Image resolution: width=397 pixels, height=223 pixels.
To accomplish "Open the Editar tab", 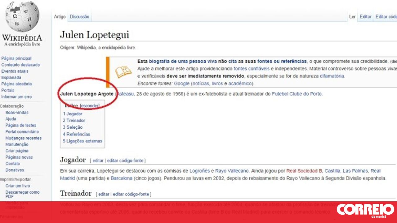I will point(366,17).
